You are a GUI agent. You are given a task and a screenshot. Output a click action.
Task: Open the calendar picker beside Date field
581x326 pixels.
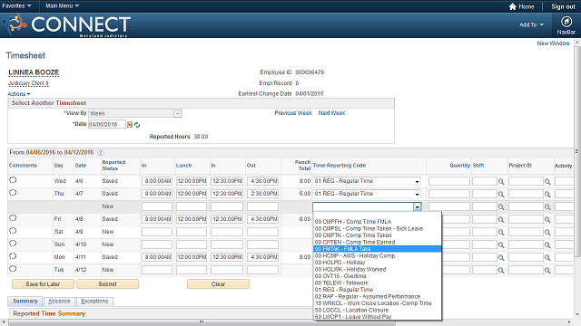(130, 125)
